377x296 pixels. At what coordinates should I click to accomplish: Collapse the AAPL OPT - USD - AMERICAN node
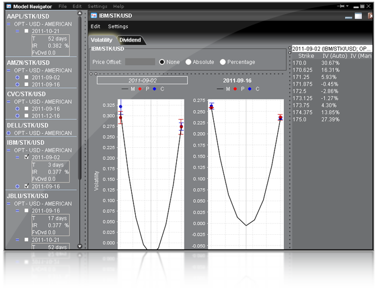click(x=8, y=24)
